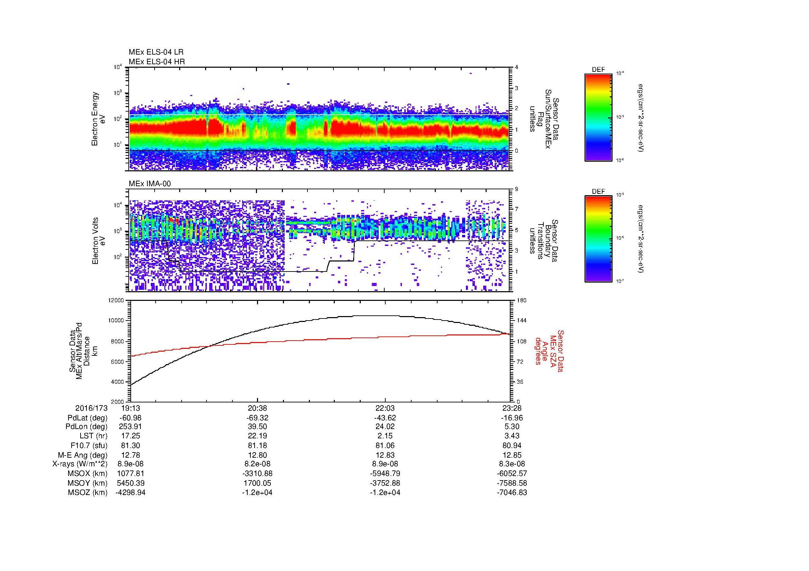Click the 'Electron Volts eV' axis label
The height and width of the screenshot is (571, 809).
tap(99, 241)
